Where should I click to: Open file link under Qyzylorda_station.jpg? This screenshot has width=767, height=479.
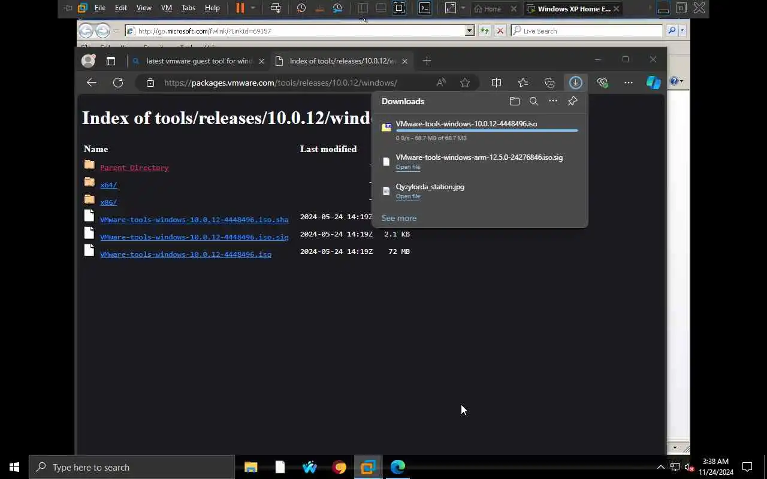[408, 196]
